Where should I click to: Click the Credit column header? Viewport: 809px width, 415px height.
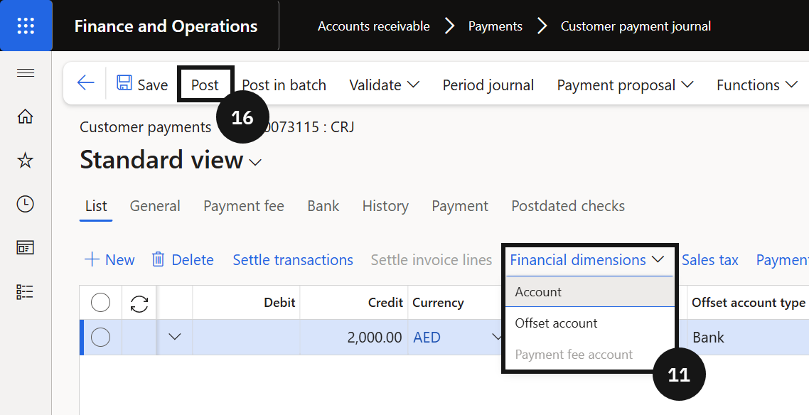tap(354, 303)
